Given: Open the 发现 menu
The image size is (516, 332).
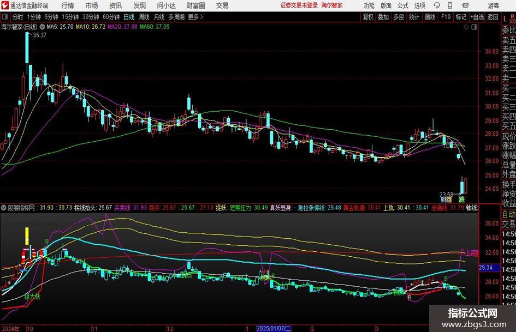Looking at the screenshot, I should point(140,5).
